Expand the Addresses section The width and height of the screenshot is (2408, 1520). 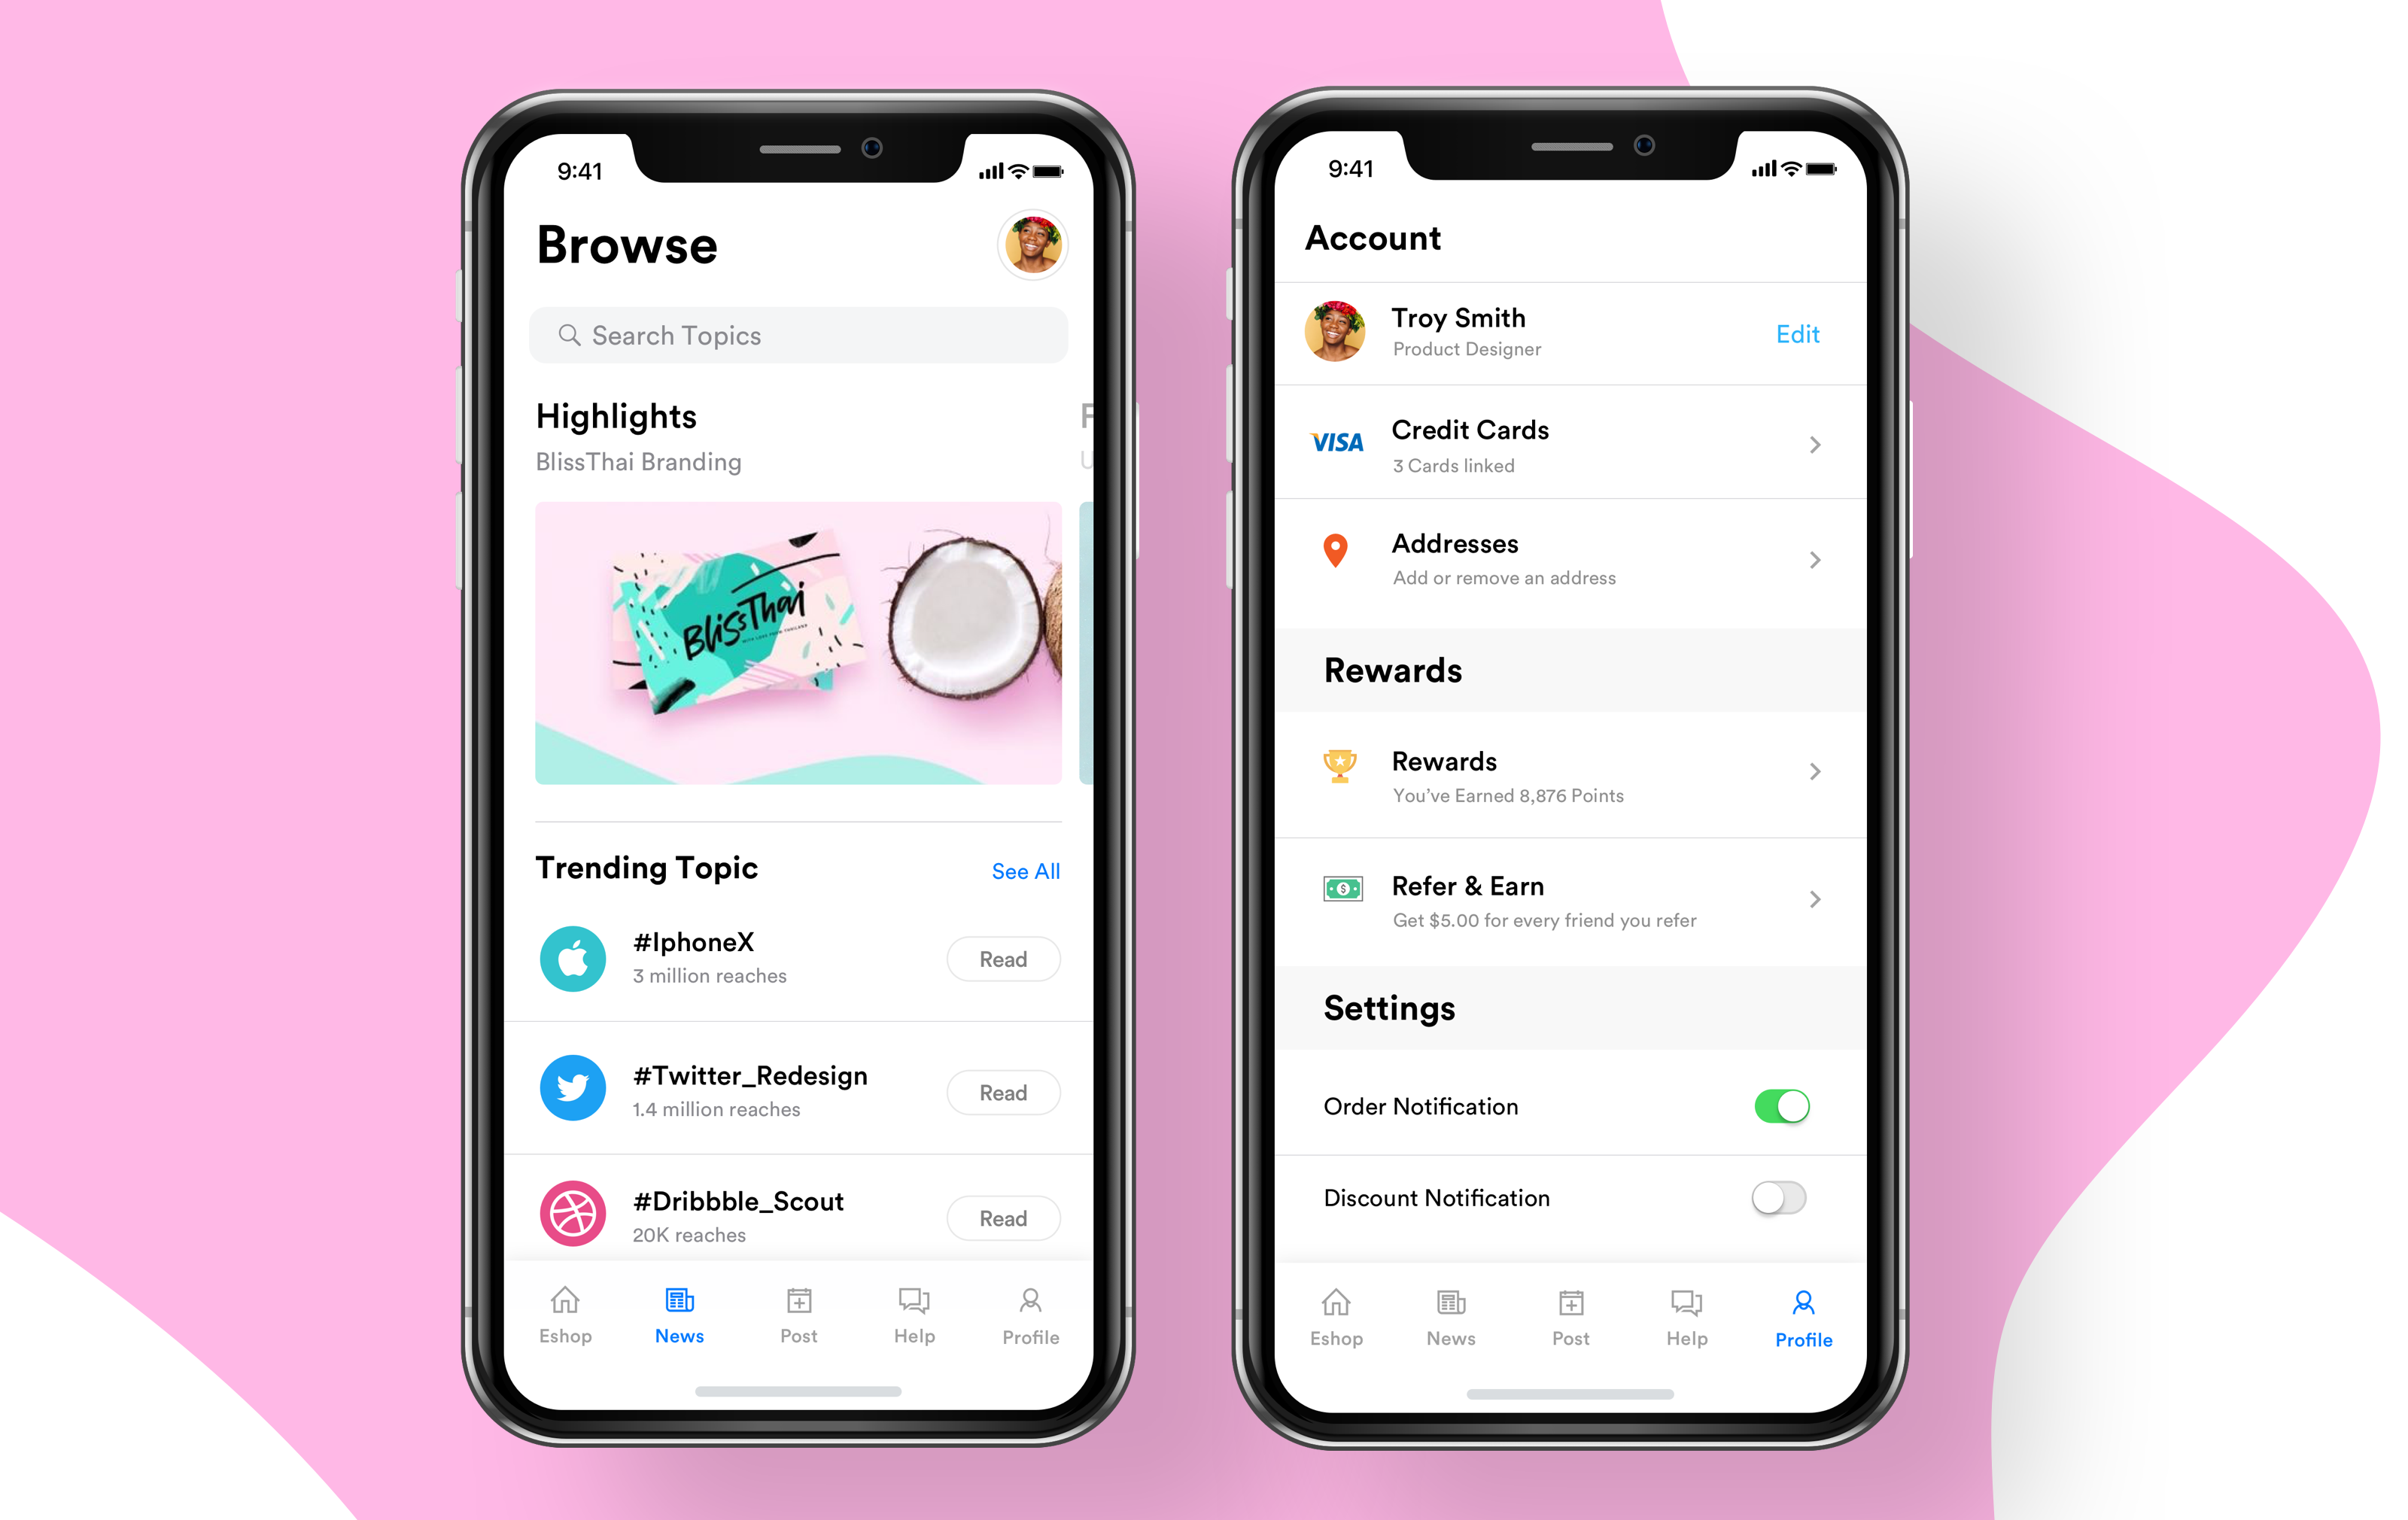[x=1818, y=557]
